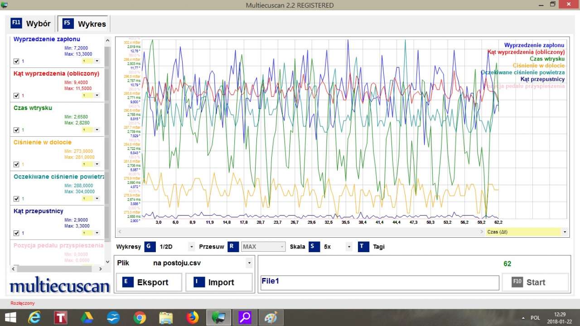580x326 pixels.
Task: Launch Firefox from the taskbar
Action: 193,317
